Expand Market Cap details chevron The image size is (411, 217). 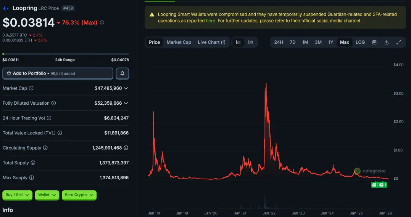[x=126, y=88]
